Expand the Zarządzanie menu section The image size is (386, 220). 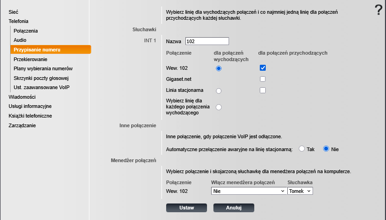22,125
